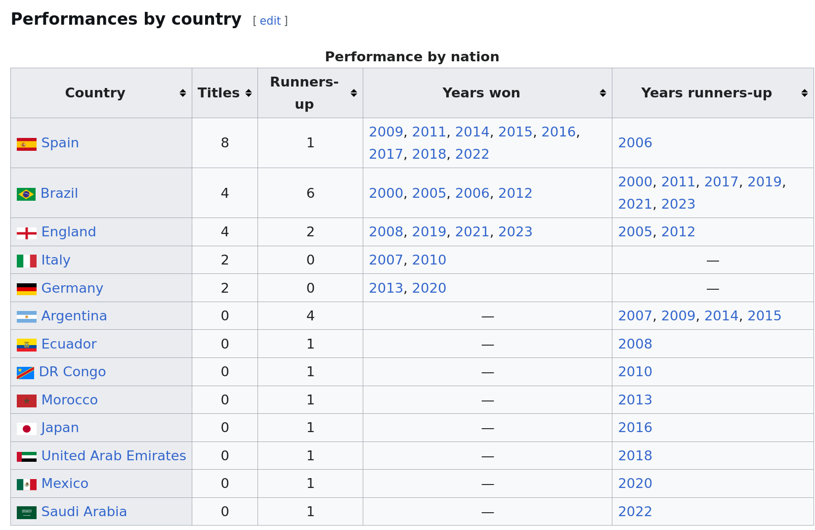Click the Ecuador flag icon

pos(27,345)
